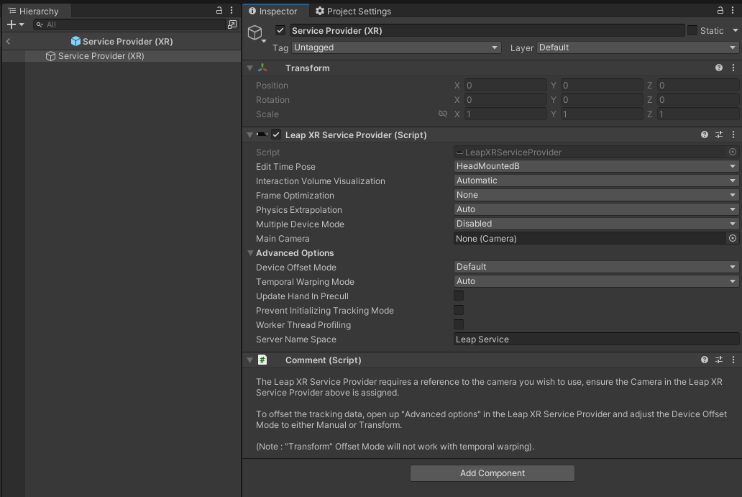Open Transform component more options

(x=733, y=68)
